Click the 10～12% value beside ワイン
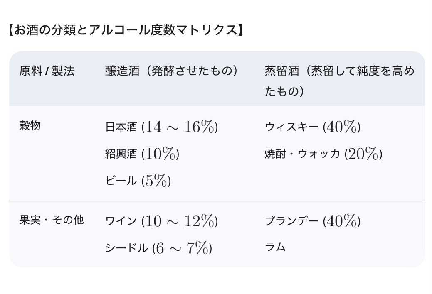This screenshot has width=432, height=294. pyautogui.click(x=180, y=221)
